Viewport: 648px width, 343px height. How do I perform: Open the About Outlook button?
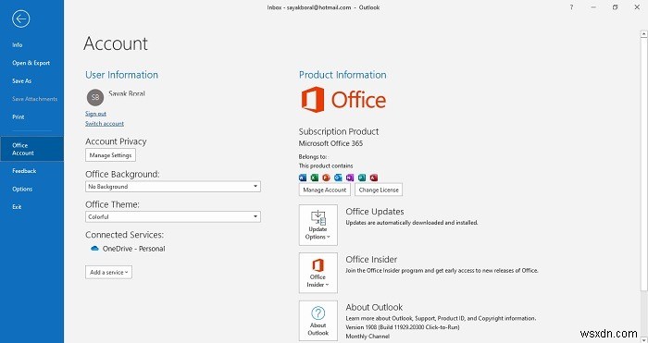pos(318,321)
